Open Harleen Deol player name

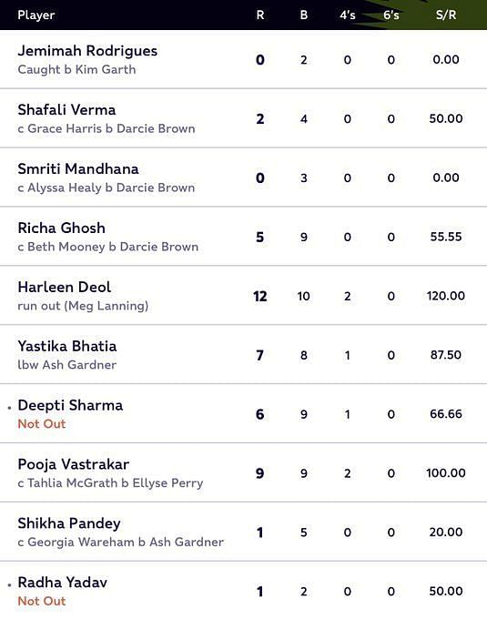tap(65, 287)
